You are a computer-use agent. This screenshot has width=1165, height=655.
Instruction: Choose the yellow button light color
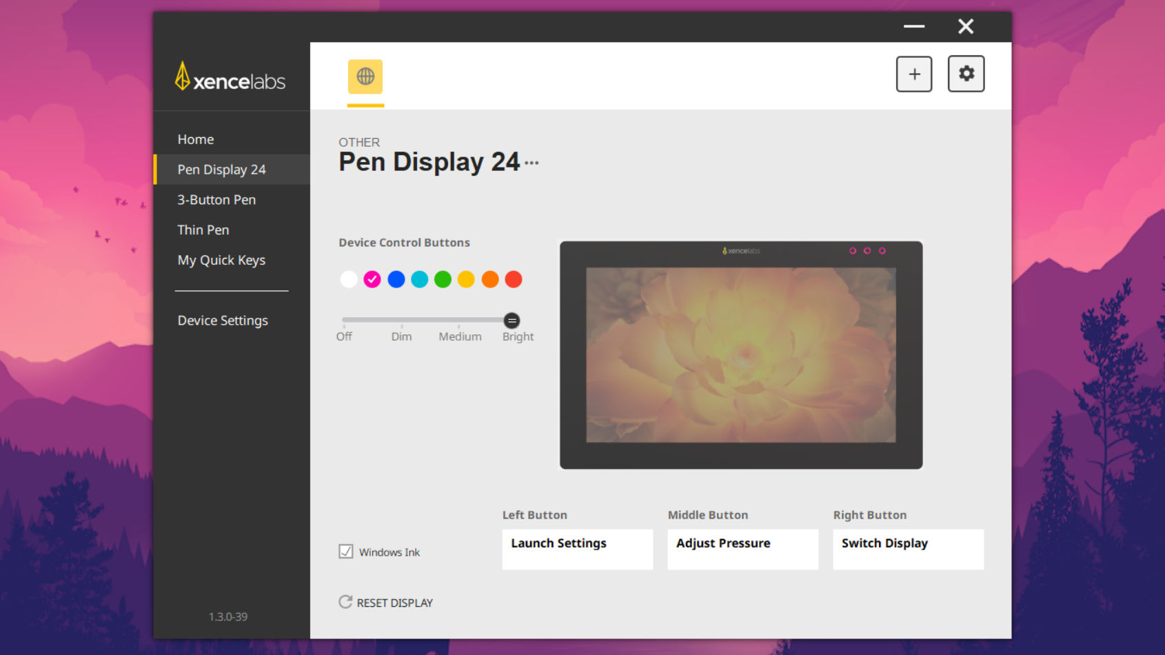[x=467, y=279]
